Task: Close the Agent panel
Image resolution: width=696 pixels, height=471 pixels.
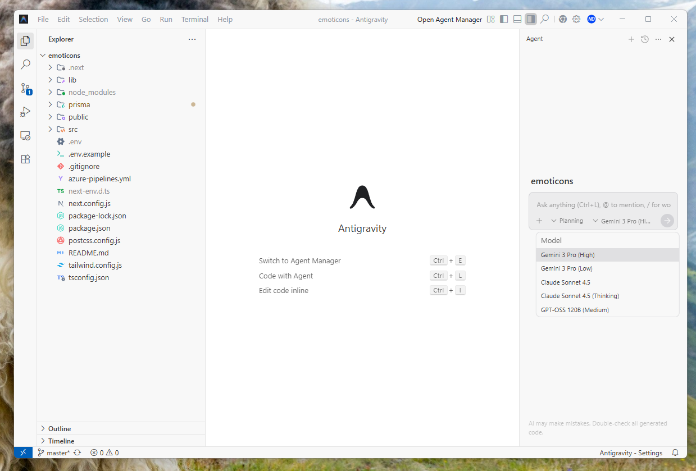Action: click(672, 39)
